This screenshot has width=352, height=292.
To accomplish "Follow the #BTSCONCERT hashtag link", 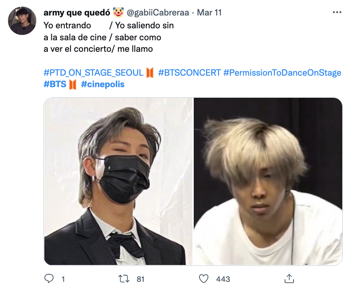I will (189, 73).
